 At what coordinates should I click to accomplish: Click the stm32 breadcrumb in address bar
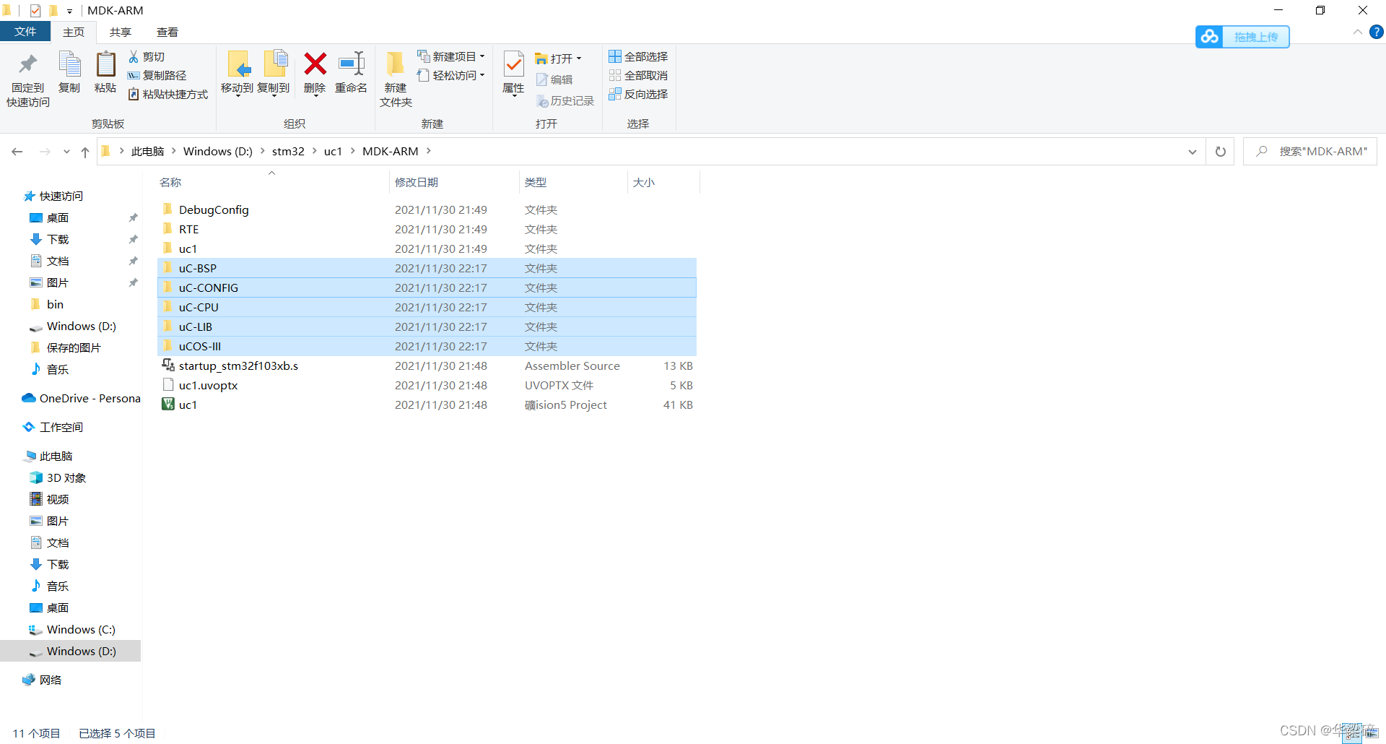click(288, 152)
